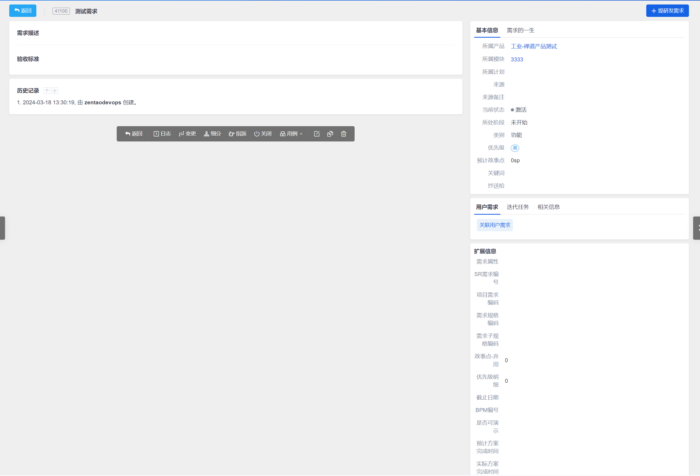This screenshot has height=476, width=700.
Task: Click the 关联用户需求 button
Action: (495, 225)
